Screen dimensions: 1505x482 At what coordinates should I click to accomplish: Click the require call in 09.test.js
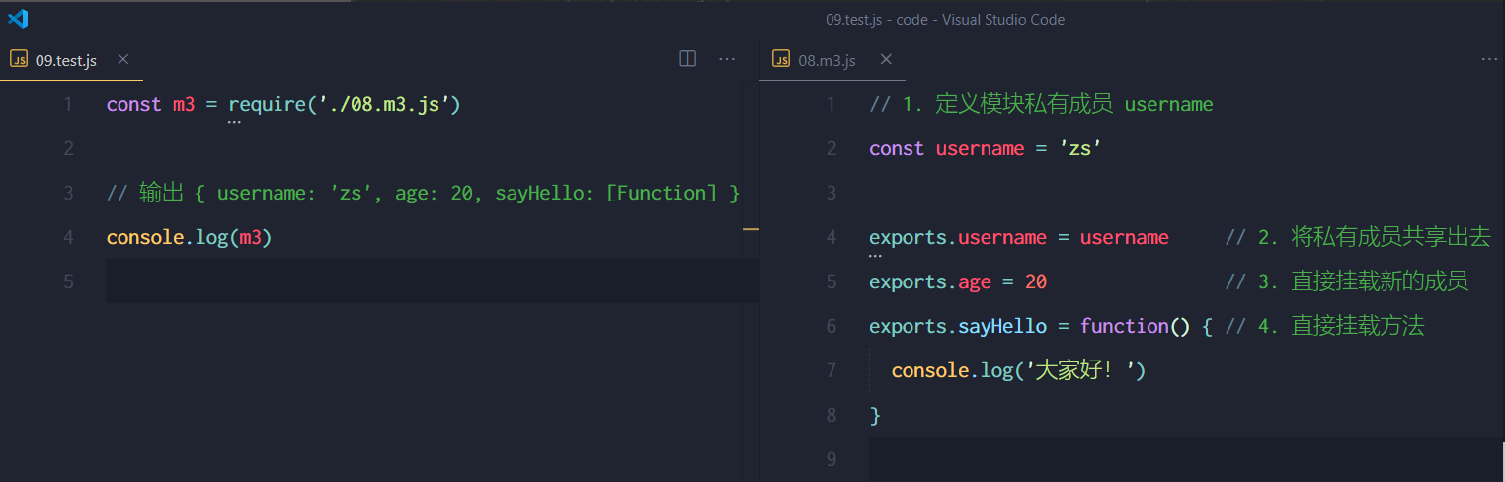(x=263, y=105)
